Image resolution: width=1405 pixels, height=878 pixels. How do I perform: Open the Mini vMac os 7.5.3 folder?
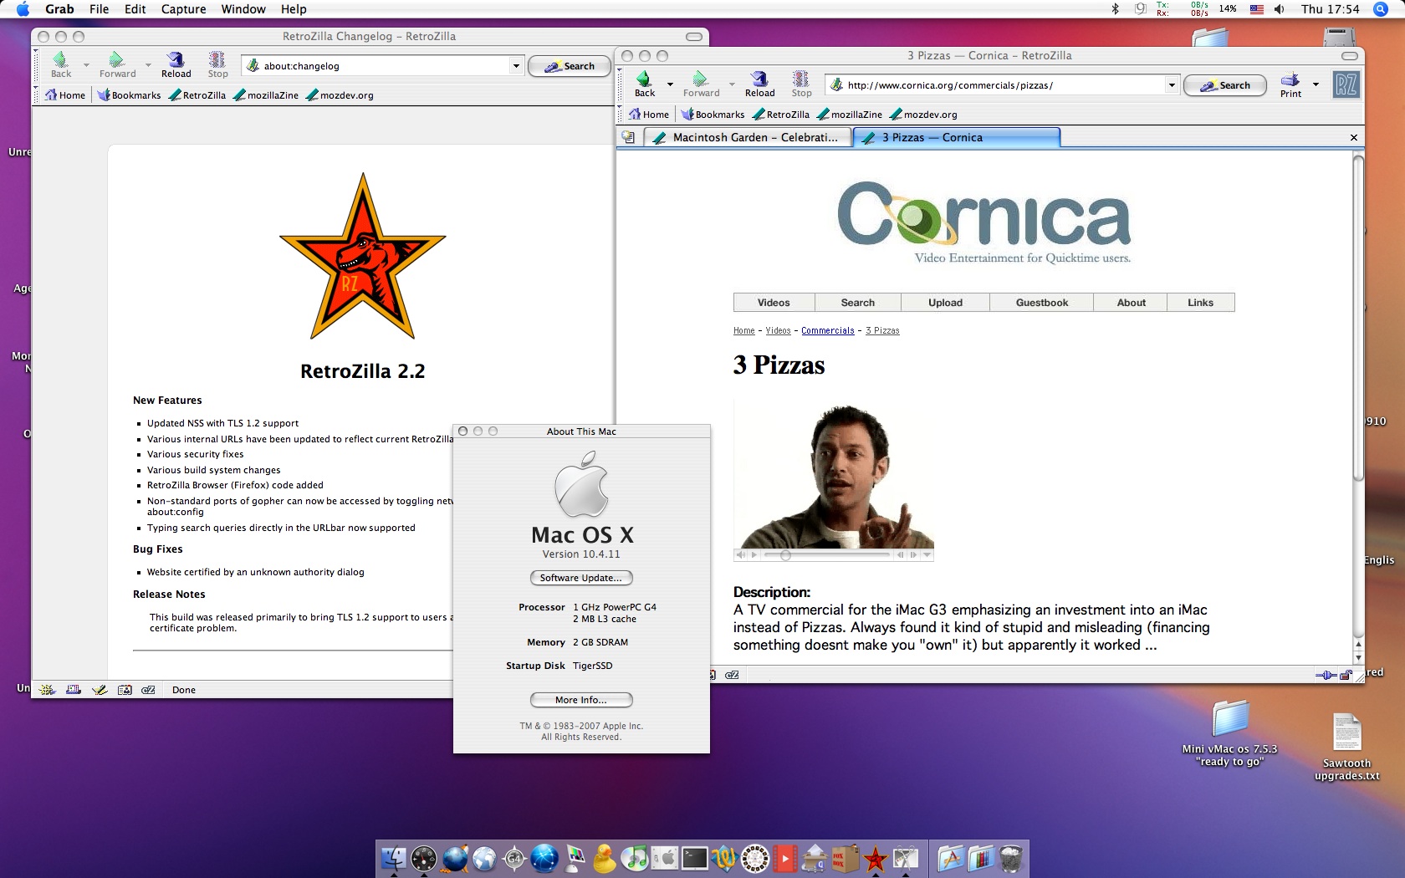1230,733
